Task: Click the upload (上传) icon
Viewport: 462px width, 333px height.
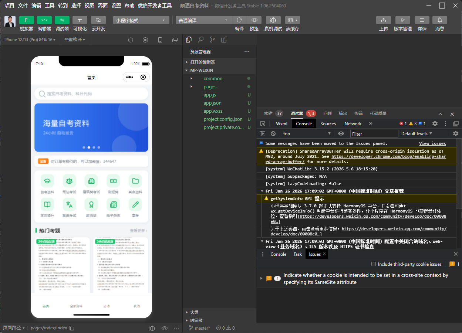Action: [x=384, y=20]
